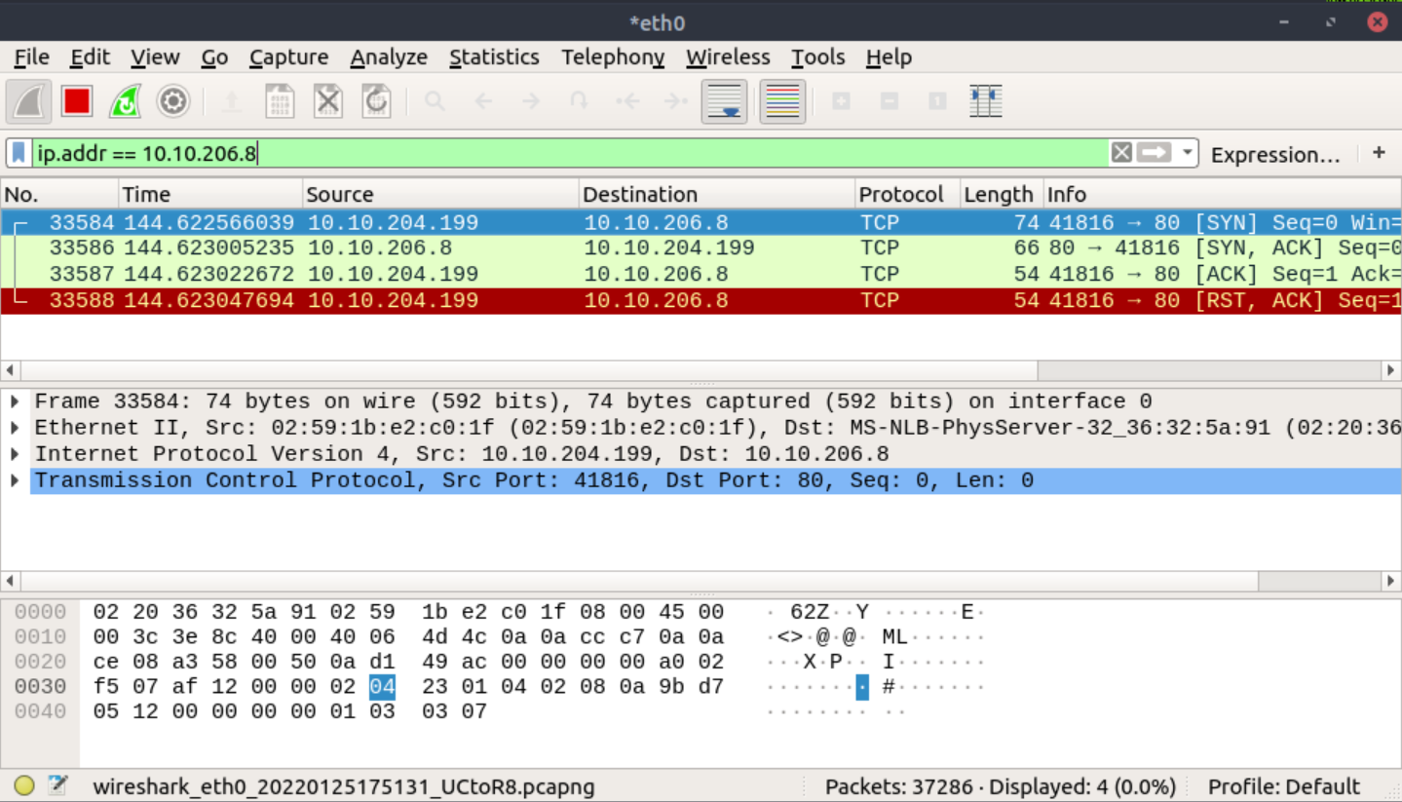Stop the live capture with red square icon
1402x802 pixels.
pos(76,100)
